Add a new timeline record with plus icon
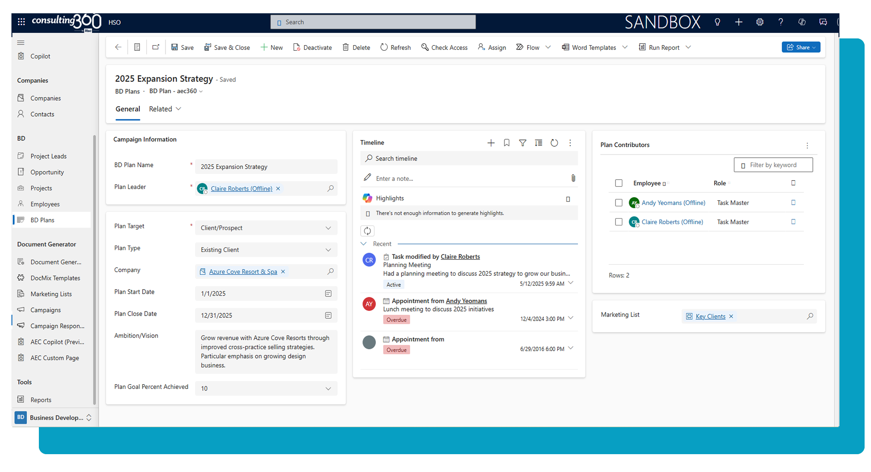 491,143
